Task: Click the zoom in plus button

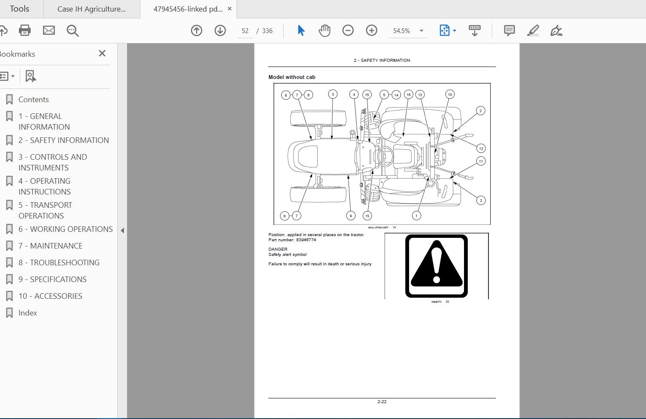Action: 372,30
